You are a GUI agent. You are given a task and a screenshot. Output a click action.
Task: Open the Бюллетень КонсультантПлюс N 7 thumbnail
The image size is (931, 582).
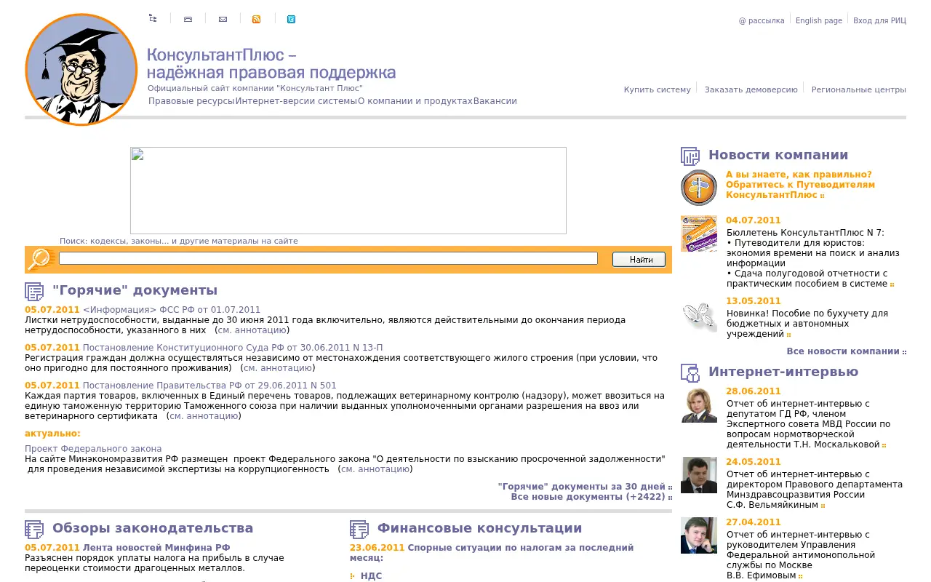(x=699, y=234)
